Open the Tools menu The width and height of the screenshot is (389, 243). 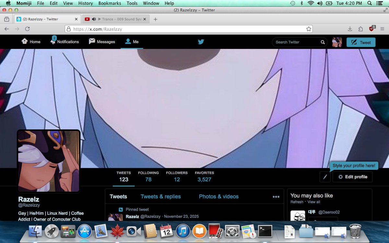132,3
